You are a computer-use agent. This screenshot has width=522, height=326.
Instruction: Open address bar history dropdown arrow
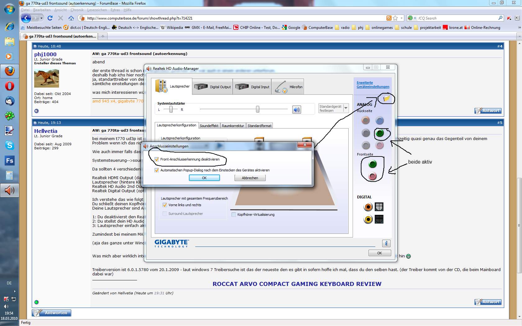pos(401,18)
